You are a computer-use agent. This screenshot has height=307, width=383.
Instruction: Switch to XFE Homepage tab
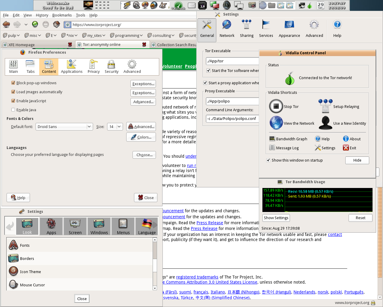point(37,45)
